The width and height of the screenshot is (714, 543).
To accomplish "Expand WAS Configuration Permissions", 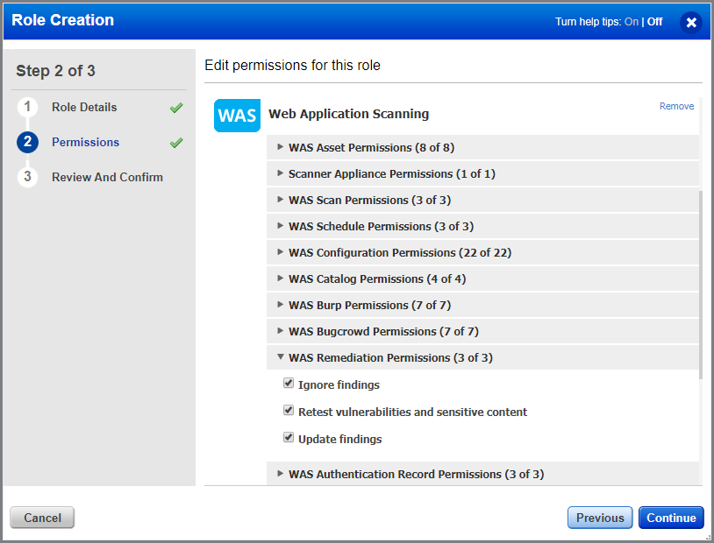I will 281,252.
